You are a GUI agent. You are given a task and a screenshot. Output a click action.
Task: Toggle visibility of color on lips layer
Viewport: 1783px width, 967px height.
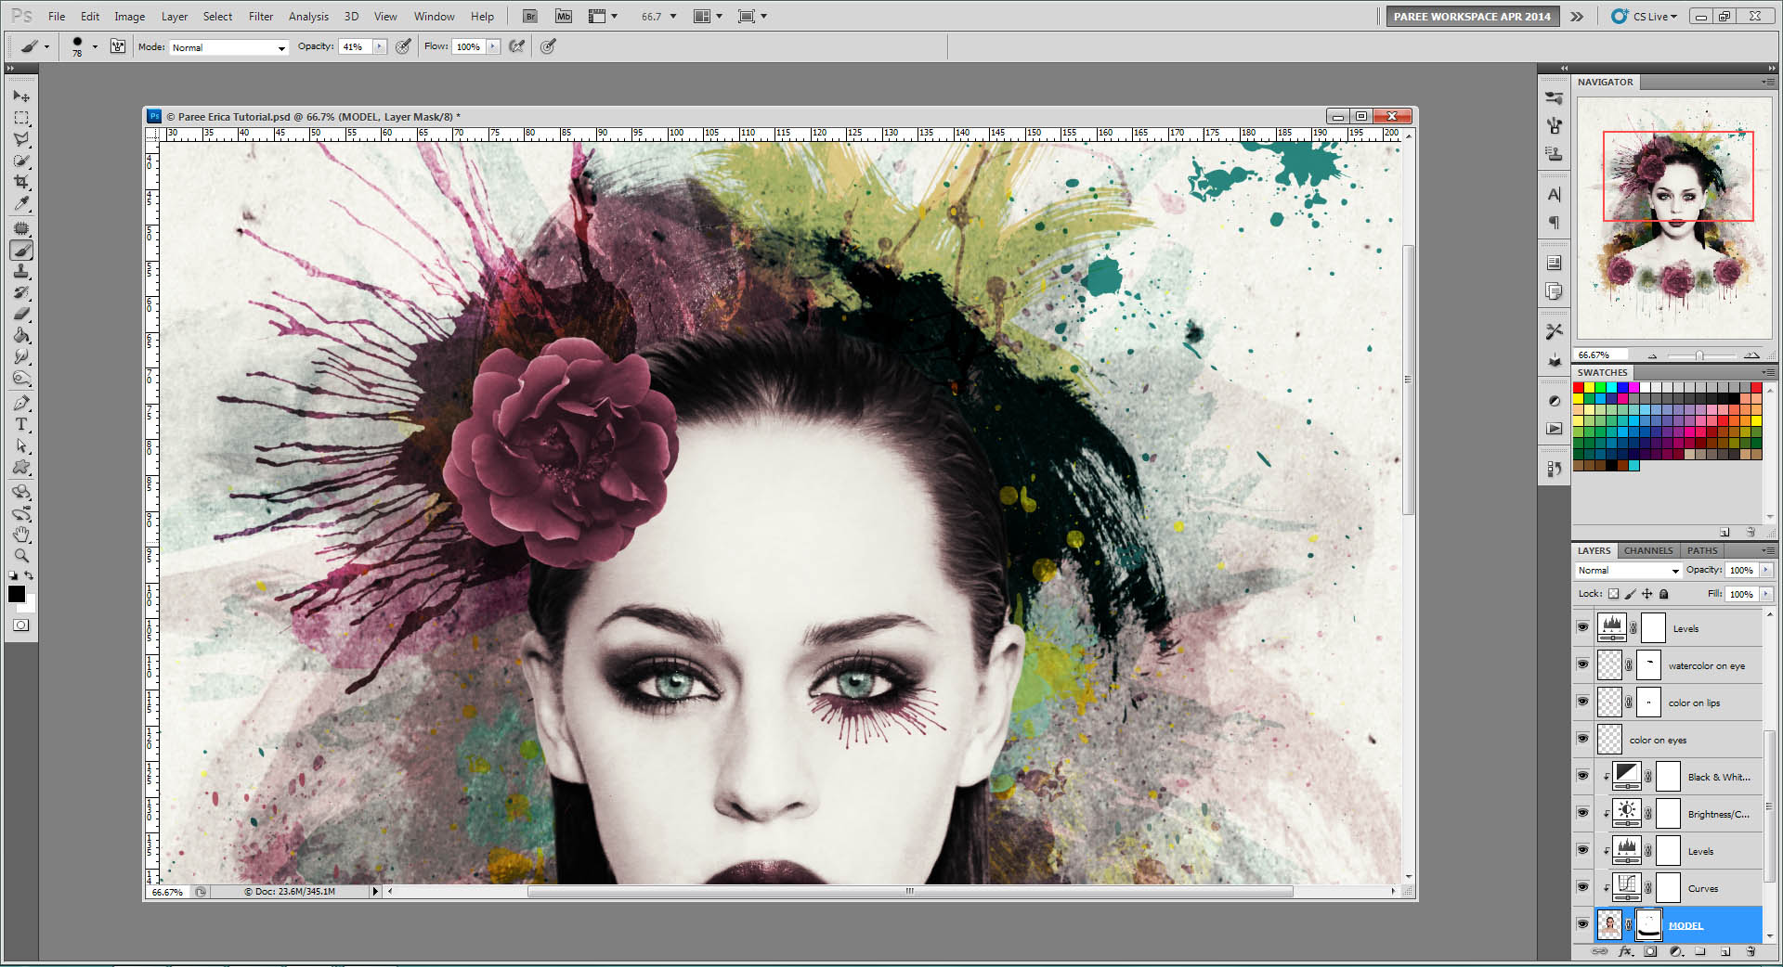point(1582,702)
